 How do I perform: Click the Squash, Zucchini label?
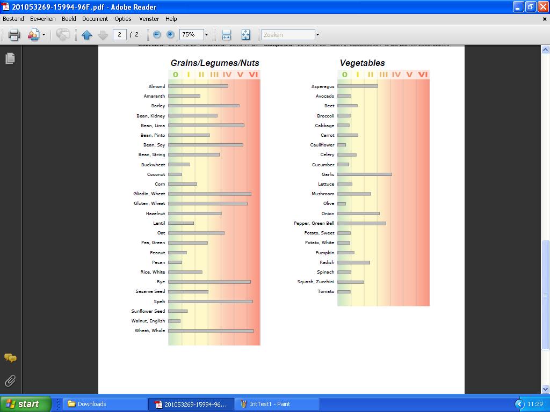pos(316,282)
